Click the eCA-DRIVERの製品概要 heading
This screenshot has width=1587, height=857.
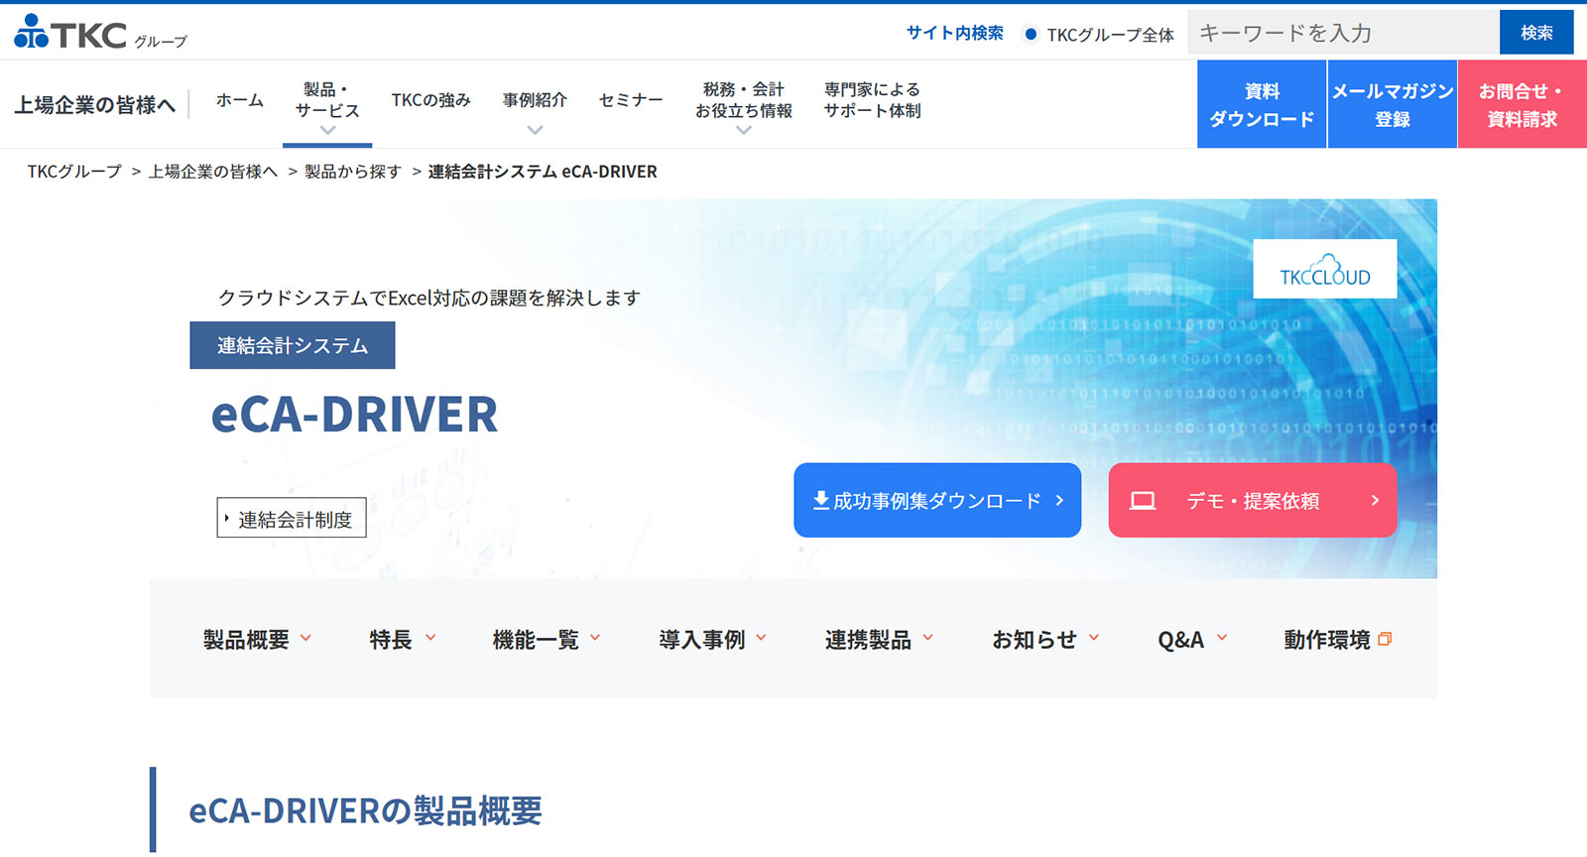(366, 810)
